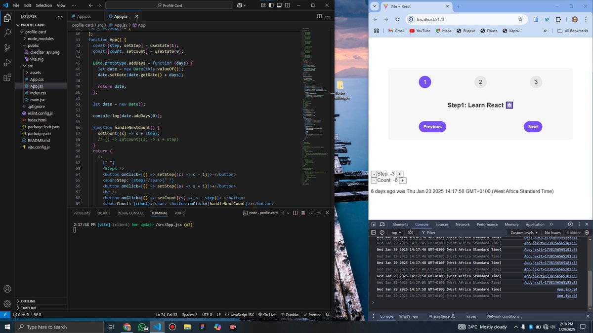Viewport: 593px width, 333px height.
Task: Click Quokka in the status bar
Action: (x=289, y=314)
